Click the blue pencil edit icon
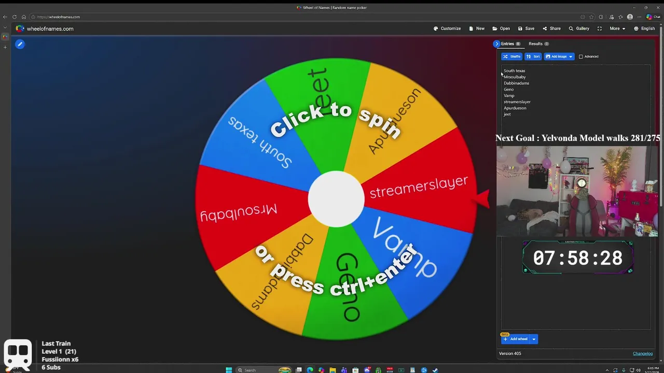The width and height of the screenshot is (664, 373). [x=20, y=44]
